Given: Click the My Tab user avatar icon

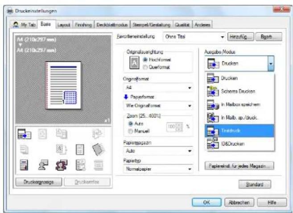Looking at the screenshot, I should 16,24.
